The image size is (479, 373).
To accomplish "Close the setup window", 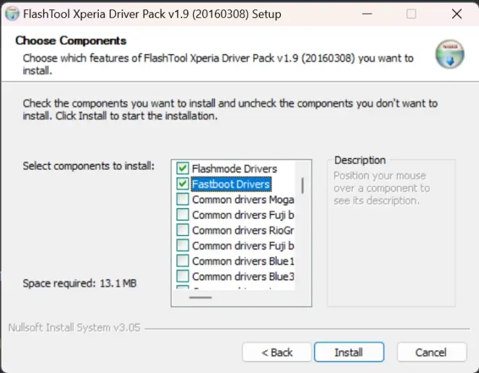I will 457,14.
